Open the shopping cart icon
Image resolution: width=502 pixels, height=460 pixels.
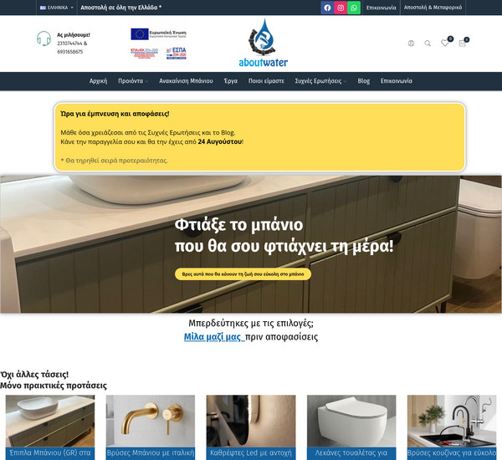coord(462,43)
